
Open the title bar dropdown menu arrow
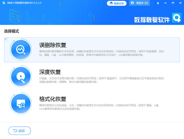click(157, 3)
